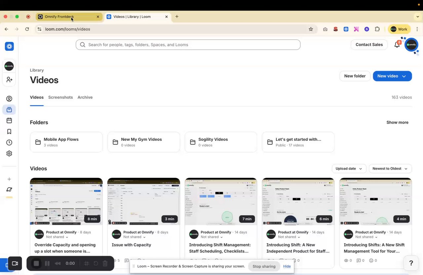Viewport: 423px width, 275px height.
Task: Delete recording with the trash icon
Action: (x=105, y=263)
